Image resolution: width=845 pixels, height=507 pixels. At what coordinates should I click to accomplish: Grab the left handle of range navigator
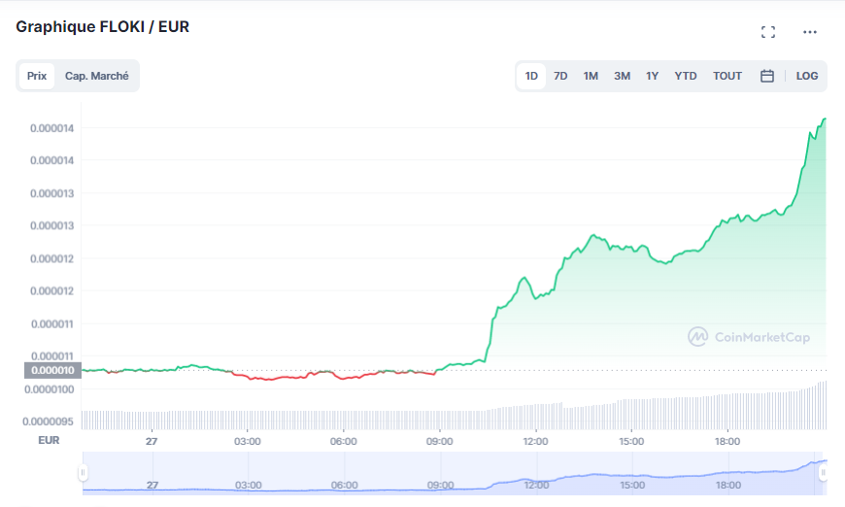pos(83,473)
